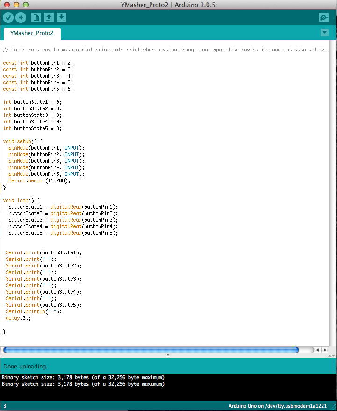The width and height of the screenshot is (337, 411).
Task: Minimize the window using the yellow button
Action: pos(15,4)
